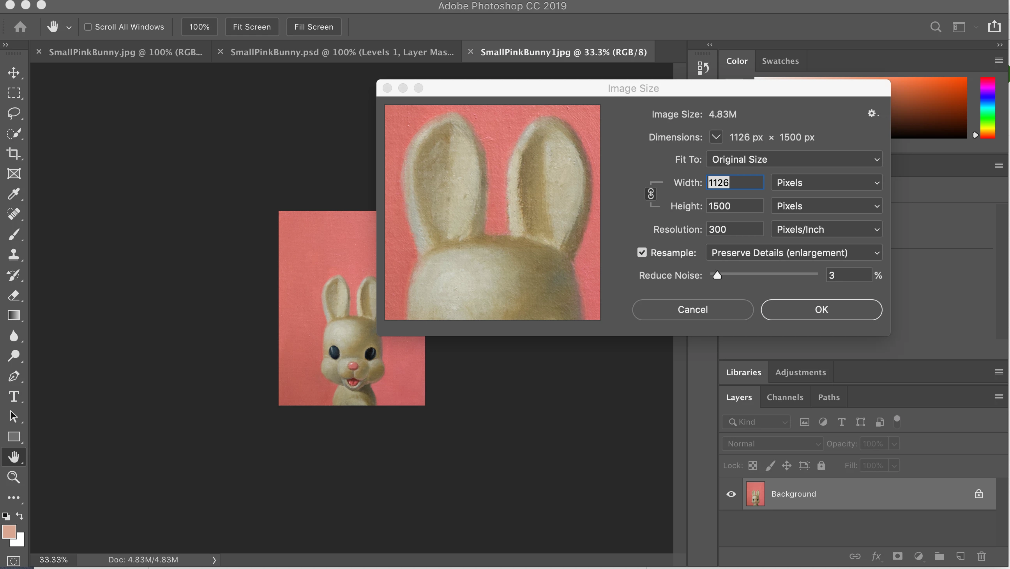Image resolution: width=1010 pixels, height=569 pixels.
Task: Select the Eyedropper tool
Action: (x=14, y=193)
